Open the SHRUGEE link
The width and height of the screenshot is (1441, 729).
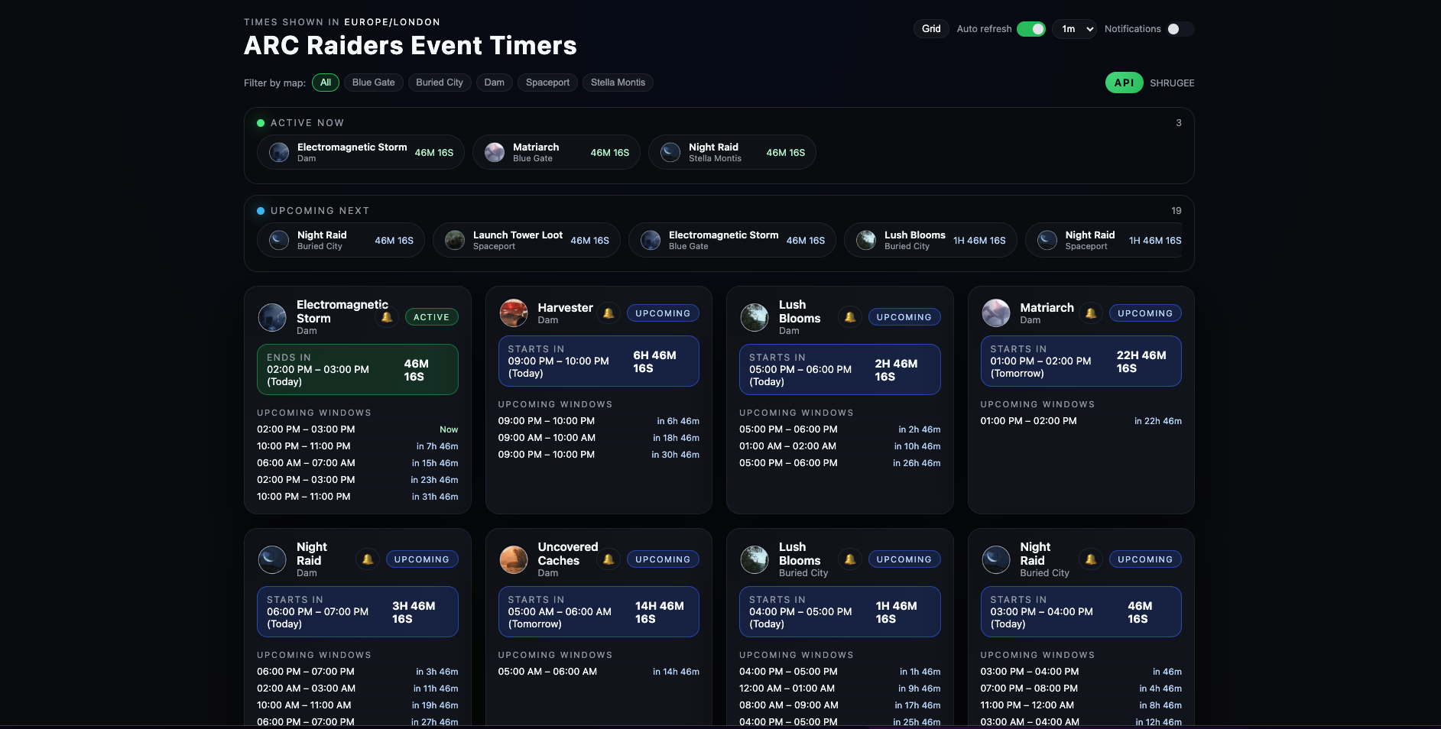coord(1172,83)
